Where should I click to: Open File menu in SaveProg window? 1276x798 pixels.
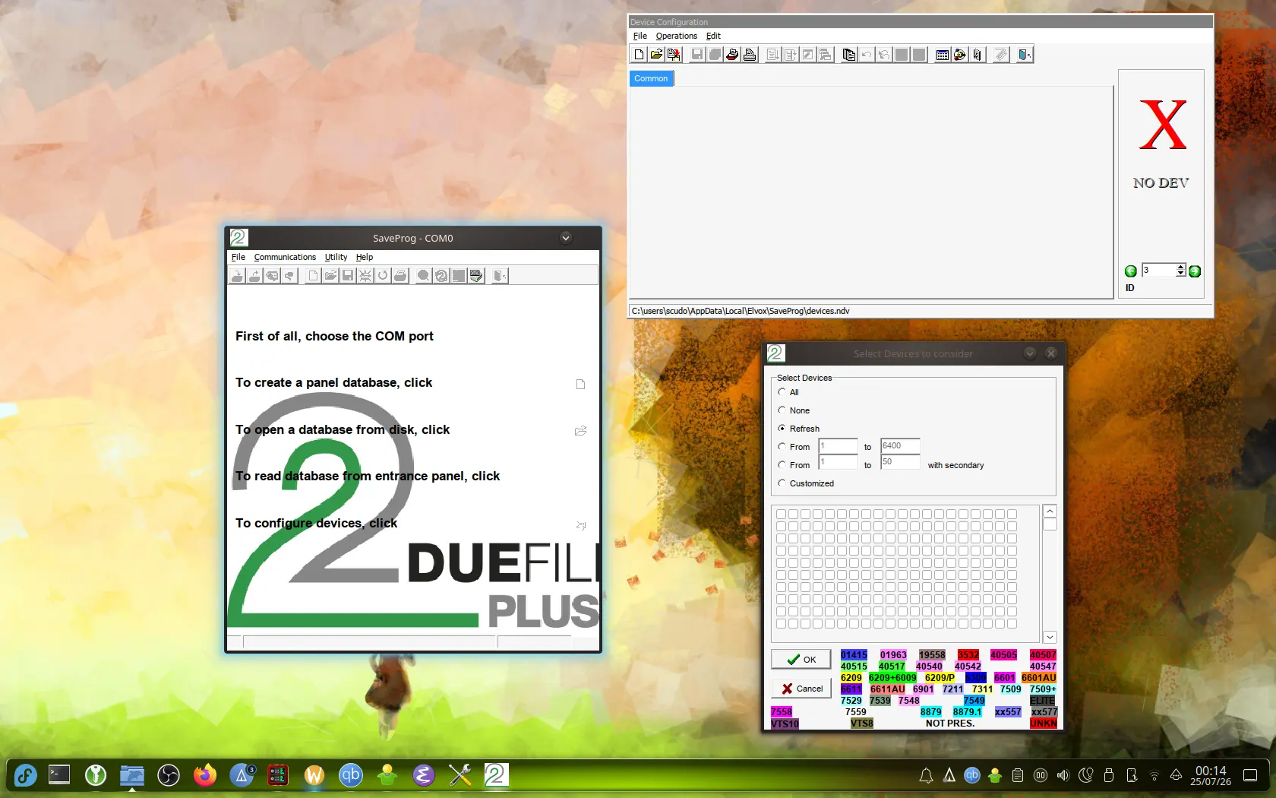point(238,258)
